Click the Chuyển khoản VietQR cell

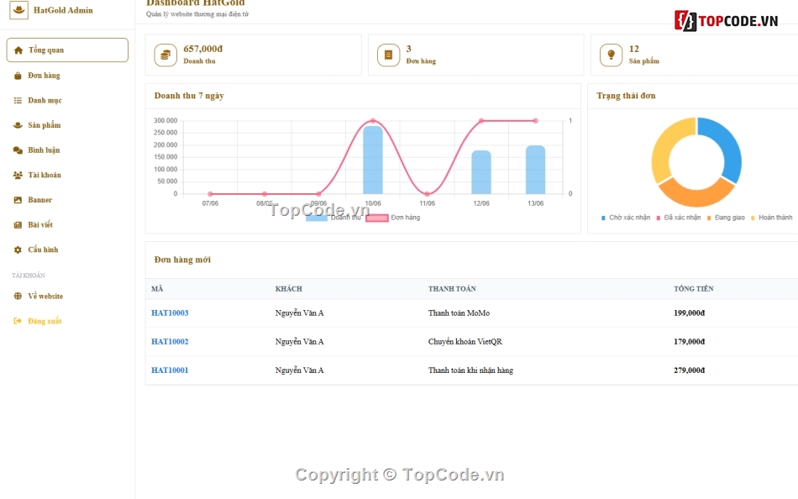(x=465, y=342)
